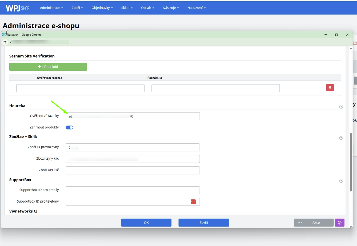Delete the site verification row with red X
This screenshot has height=246, width=357.
[330, 88]
